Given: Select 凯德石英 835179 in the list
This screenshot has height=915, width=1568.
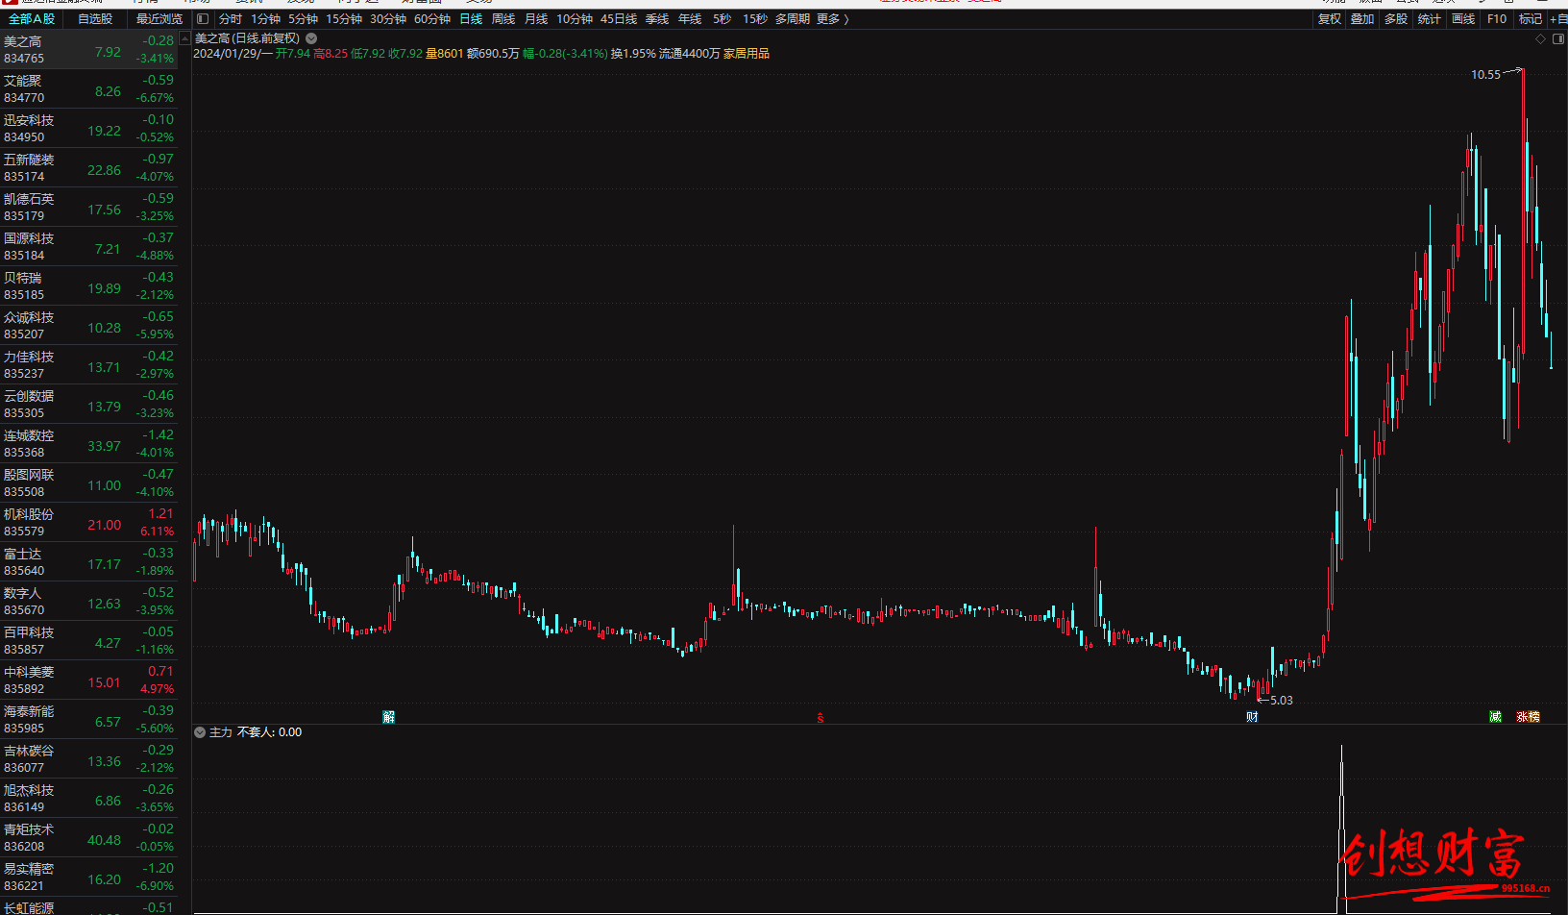Looking at the screenshot, I should click(x=88, y=208).
